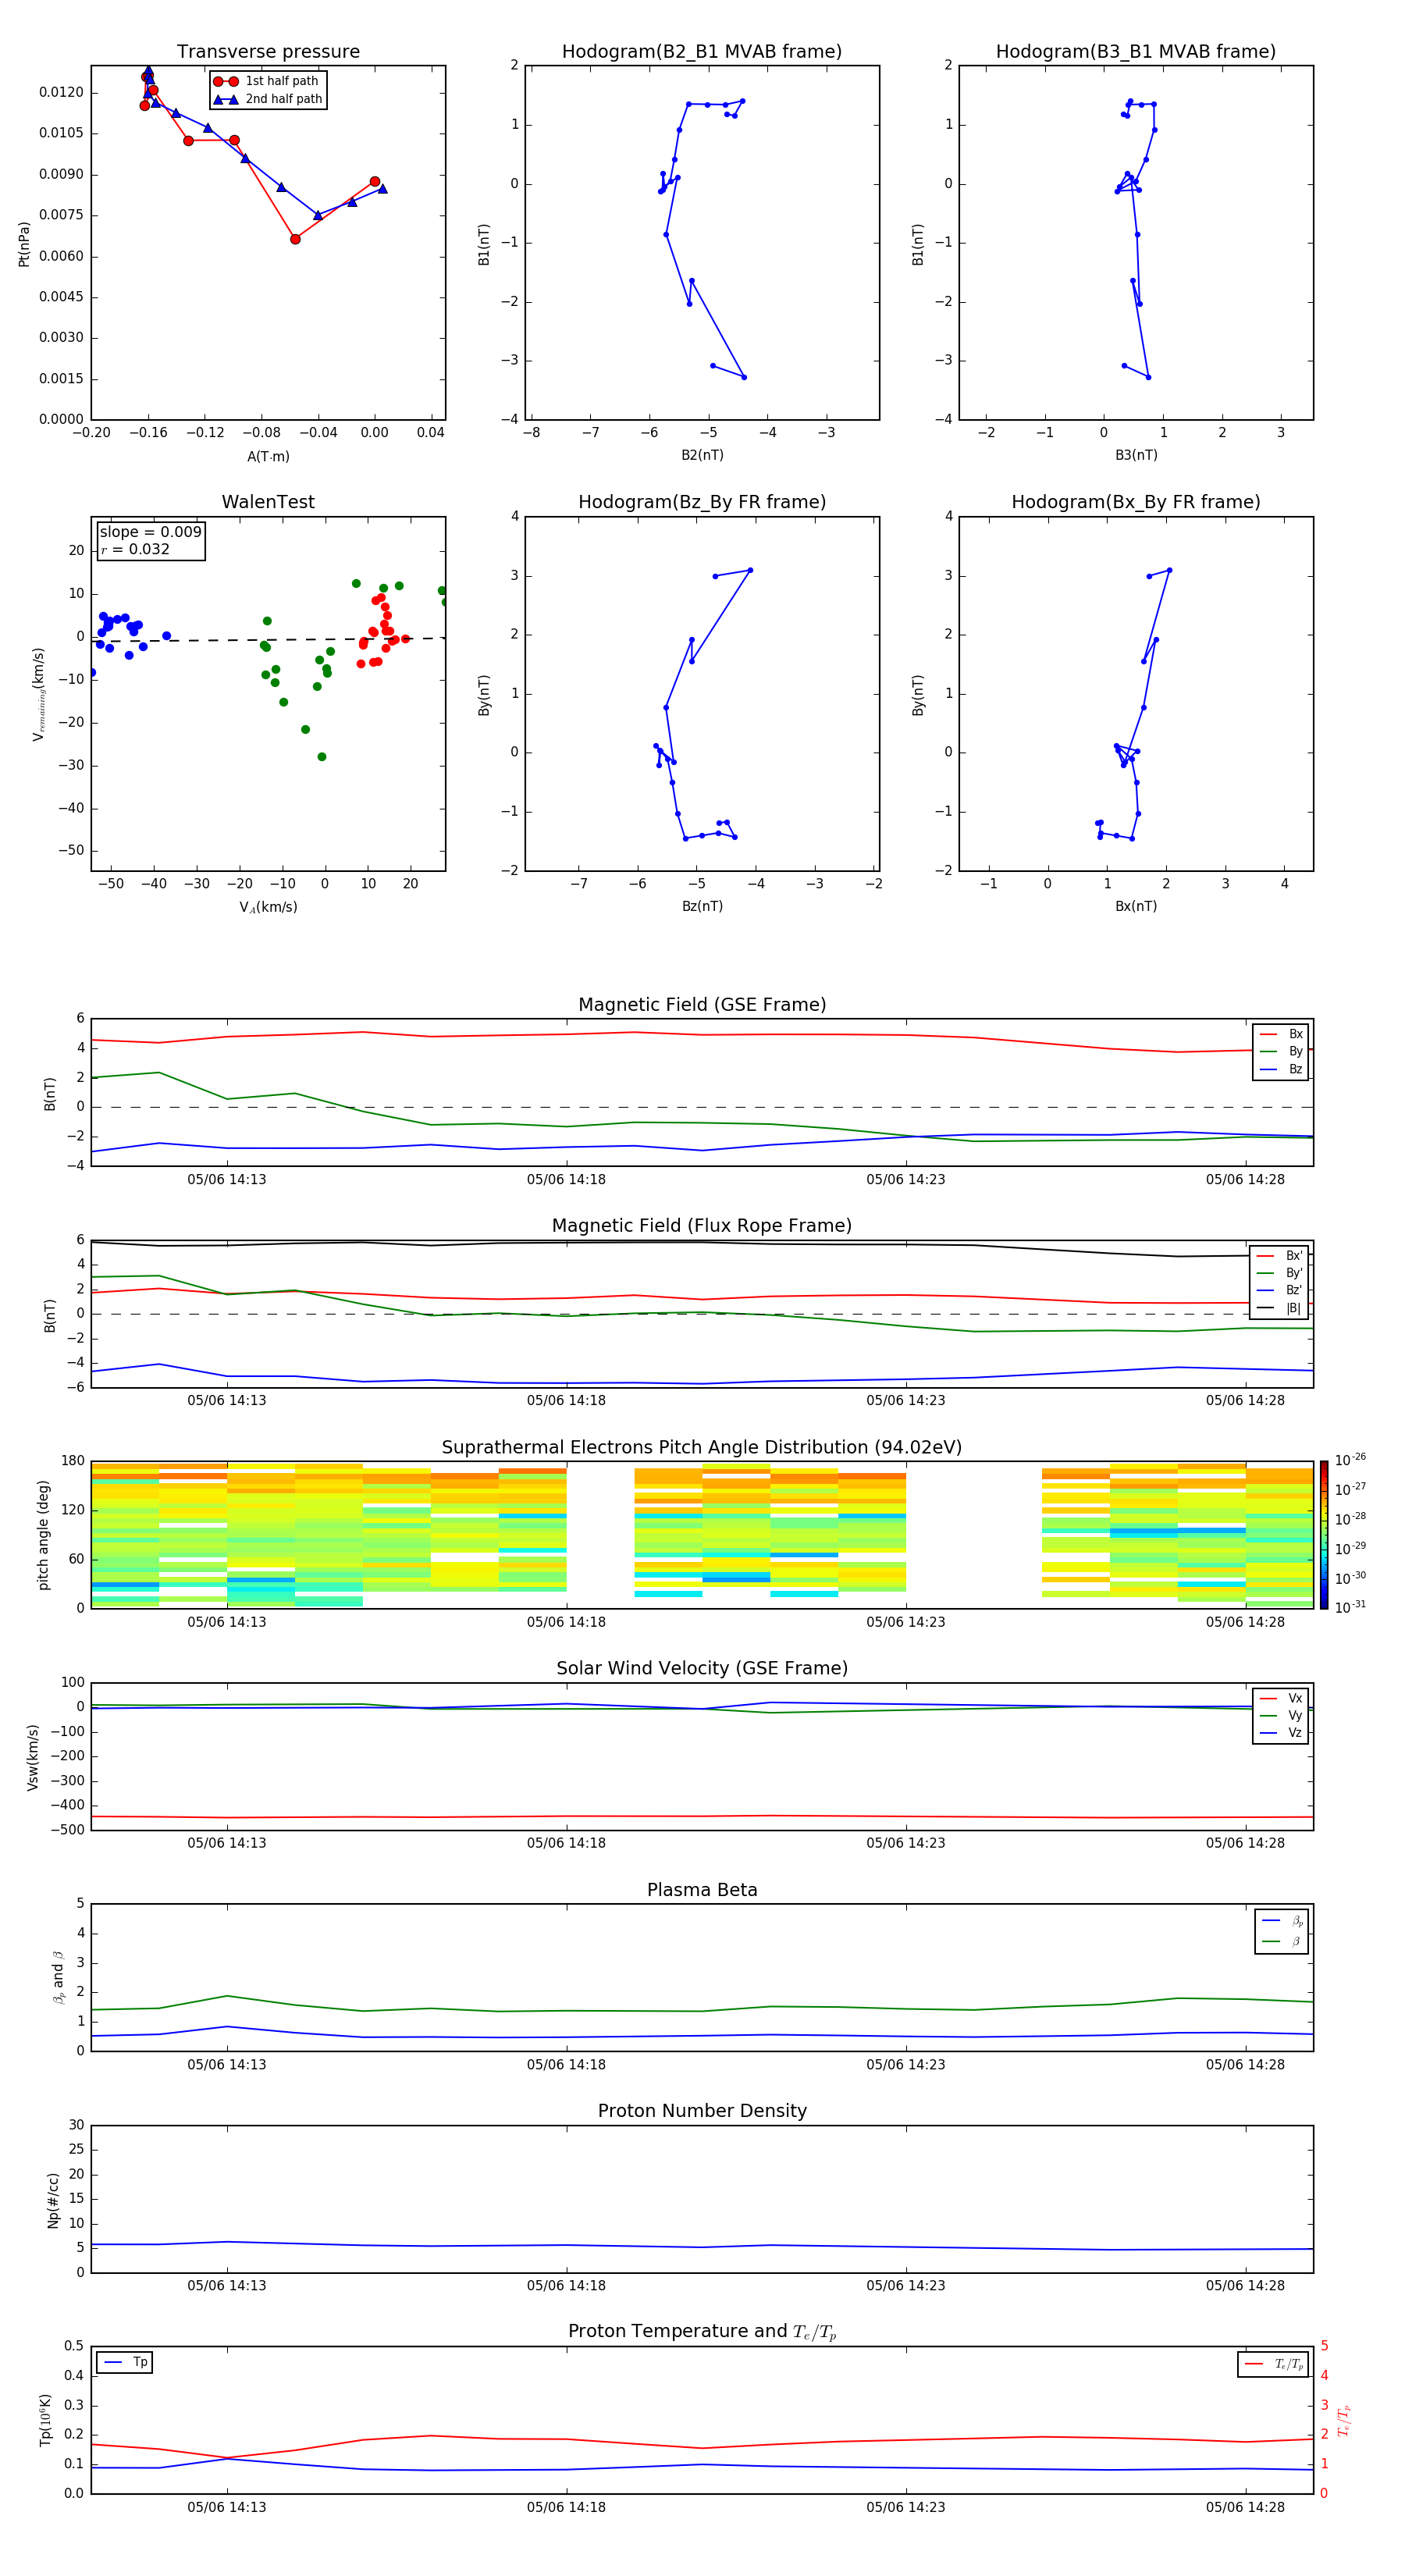Click the "Transverse pressure" plot title
This screenshot has width=1405, height=2576.
point(268,52)
